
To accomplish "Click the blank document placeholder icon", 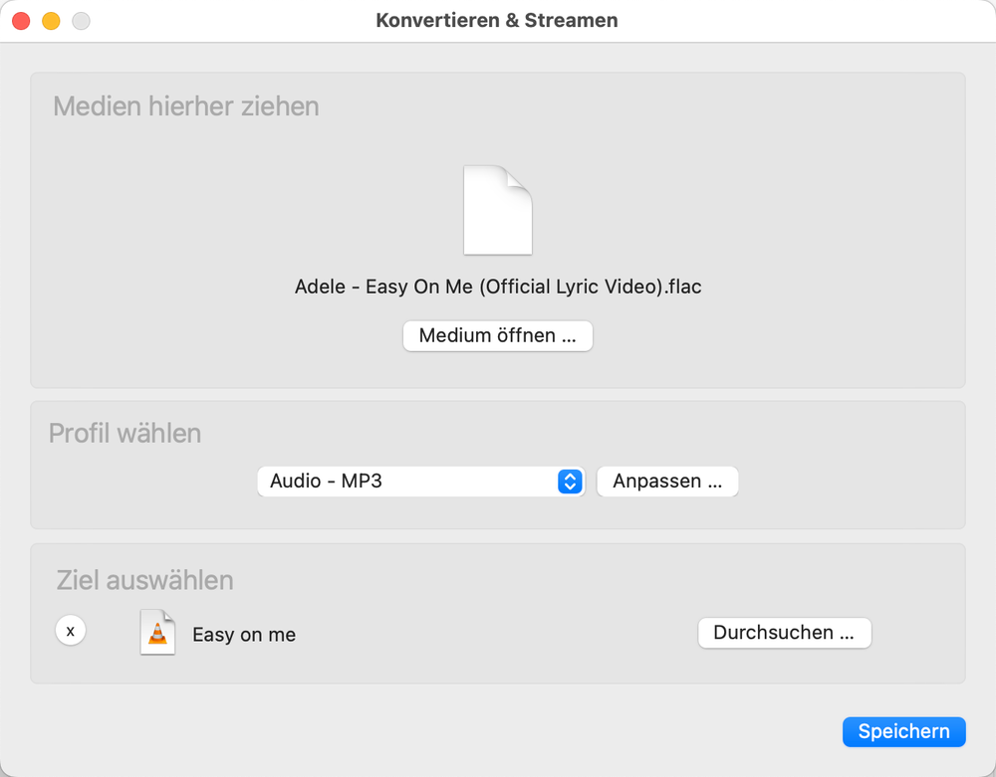I will [x=498, y=210].
